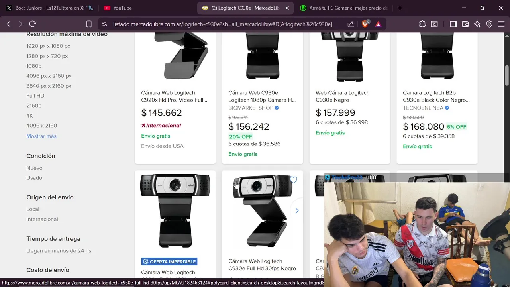510x287 pixels.
Task: Click the browser back arrow
Action: 9,24
